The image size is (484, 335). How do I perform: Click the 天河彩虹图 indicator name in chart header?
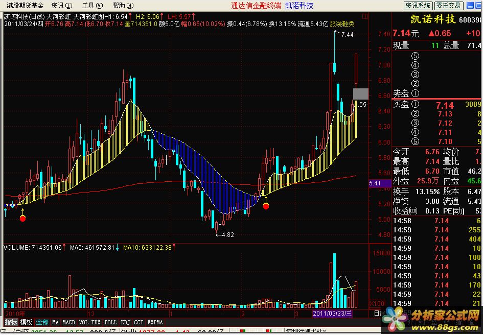pos(88,16)
